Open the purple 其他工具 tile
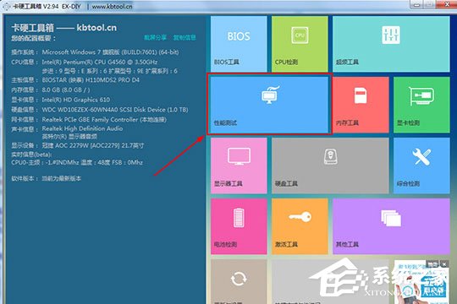This screenshot has width=457, height=304. click(x=391, y=226)
